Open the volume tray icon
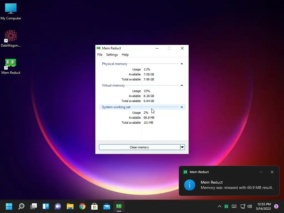284x213 pixels. click(250, 206)
